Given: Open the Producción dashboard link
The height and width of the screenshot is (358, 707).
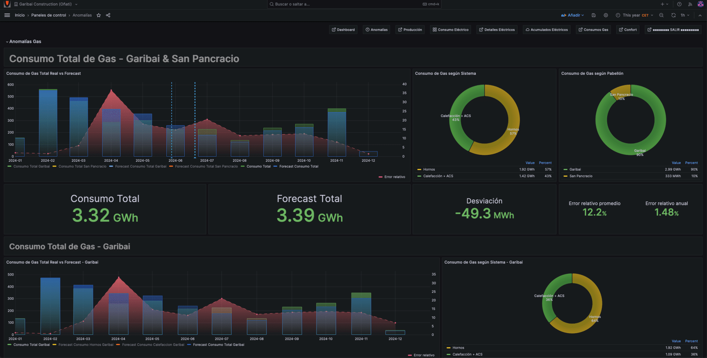Looking at the screenshot, I should tap(410, 30).
